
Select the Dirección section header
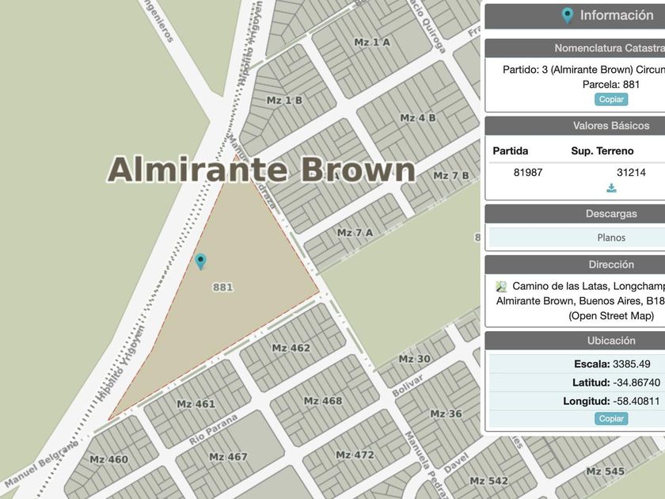point(611,265)
